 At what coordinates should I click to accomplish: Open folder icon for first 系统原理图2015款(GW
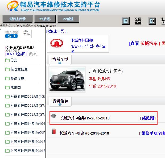7,106
